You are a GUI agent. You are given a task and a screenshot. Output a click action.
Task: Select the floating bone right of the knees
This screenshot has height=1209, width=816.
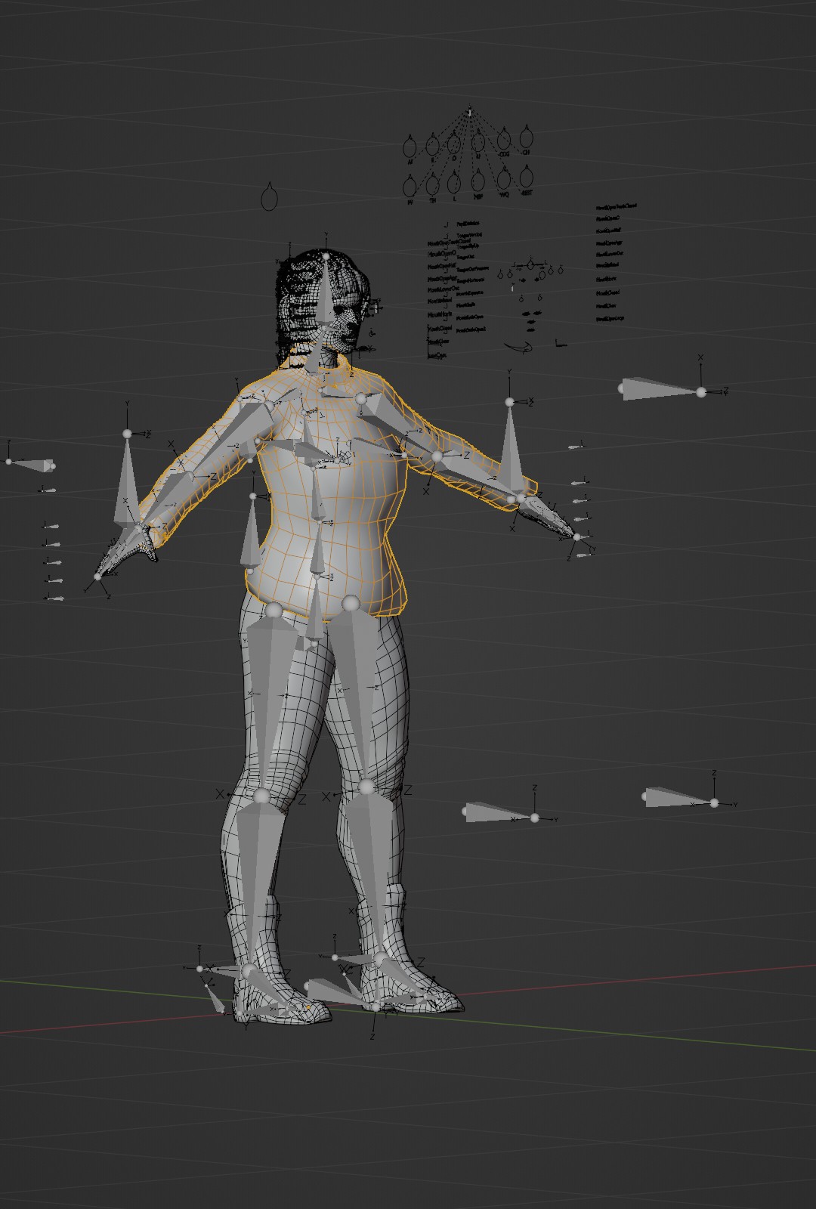tap(499, 814)
